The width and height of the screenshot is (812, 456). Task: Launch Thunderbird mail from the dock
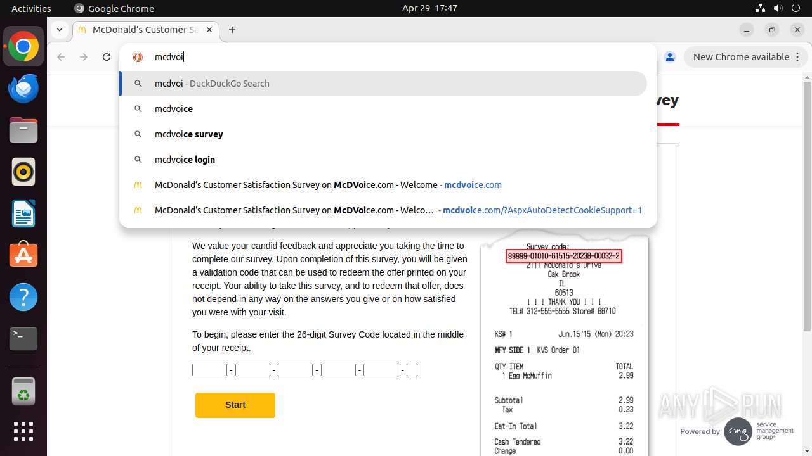[23, 89]
